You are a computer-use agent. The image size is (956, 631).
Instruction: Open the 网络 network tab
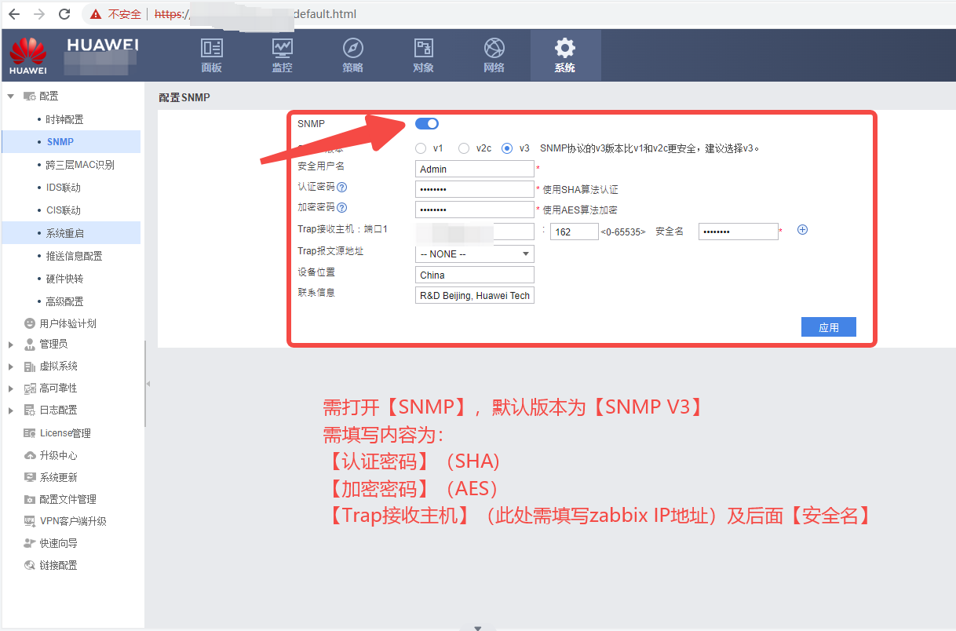pos(494,55)
